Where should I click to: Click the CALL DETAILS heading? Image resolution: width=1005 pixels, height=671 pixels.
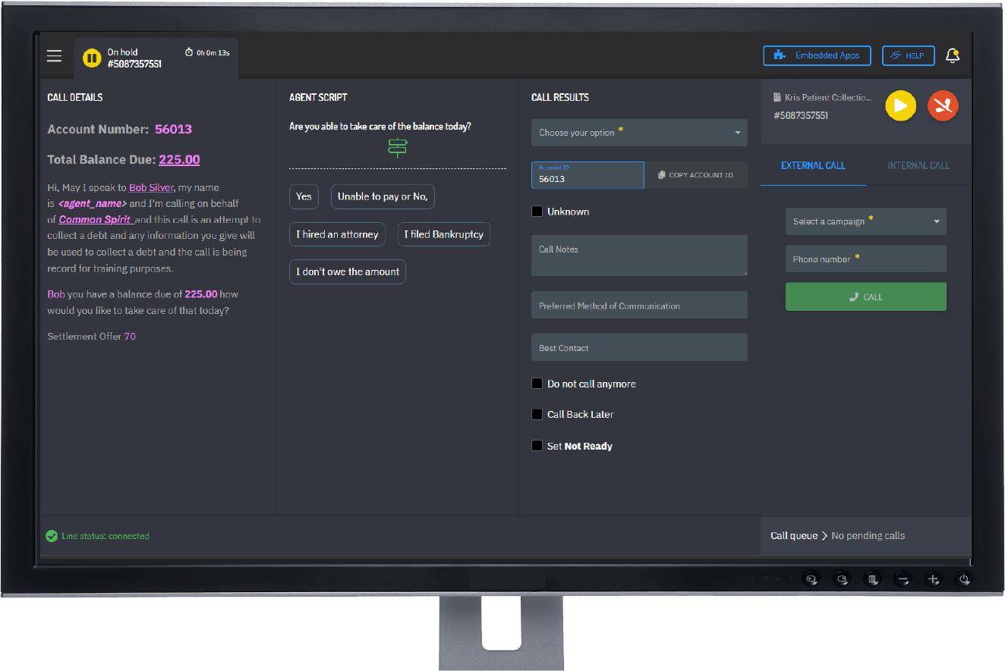75,97
